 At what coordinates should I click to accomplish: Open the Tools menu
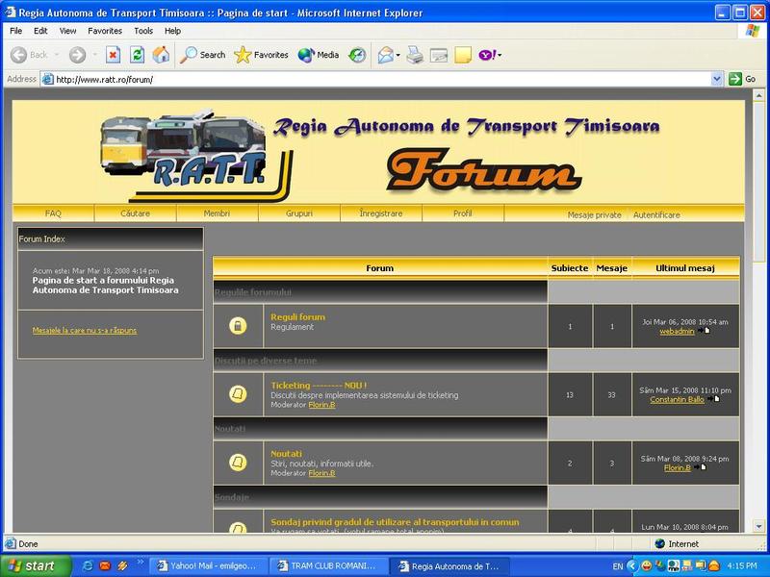click(x=143, y=31)
